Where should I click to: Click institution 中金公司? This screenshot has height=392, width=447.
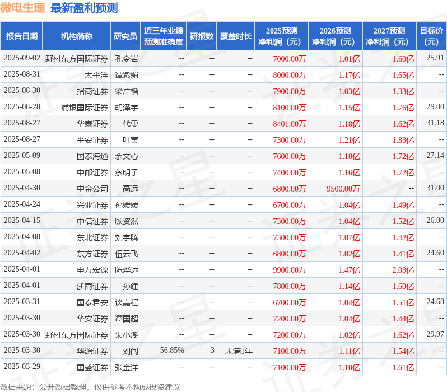(92, 189)
